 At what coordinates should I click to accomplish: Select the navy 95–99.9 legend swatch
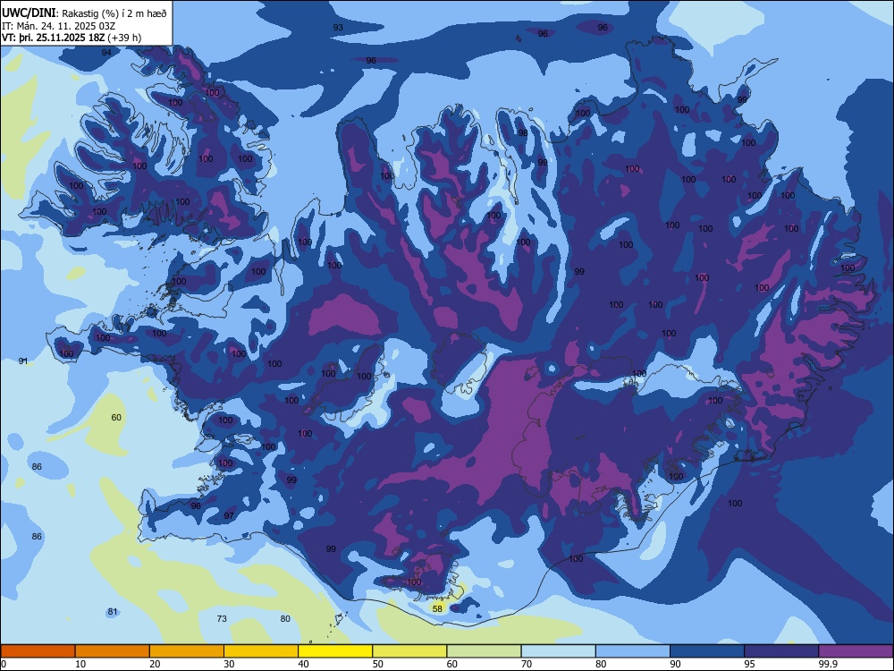pos(781,651)
